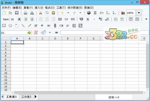
Task: Insert an autosum with the Sigma icon
Action: tap(95, 13)
